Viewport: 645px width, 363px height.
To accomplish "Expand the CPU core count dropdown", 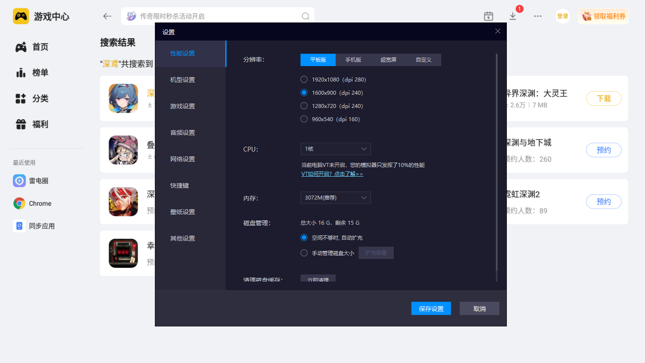I will [x=335, y=149].
